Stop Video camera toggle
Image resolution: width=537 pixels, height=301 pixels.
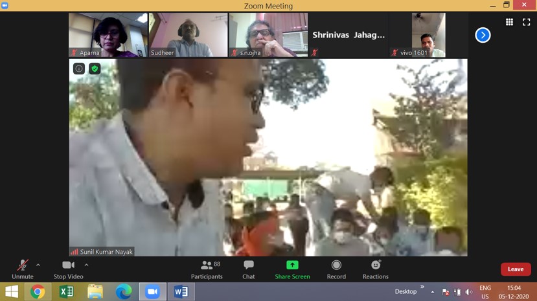(68, 269)
